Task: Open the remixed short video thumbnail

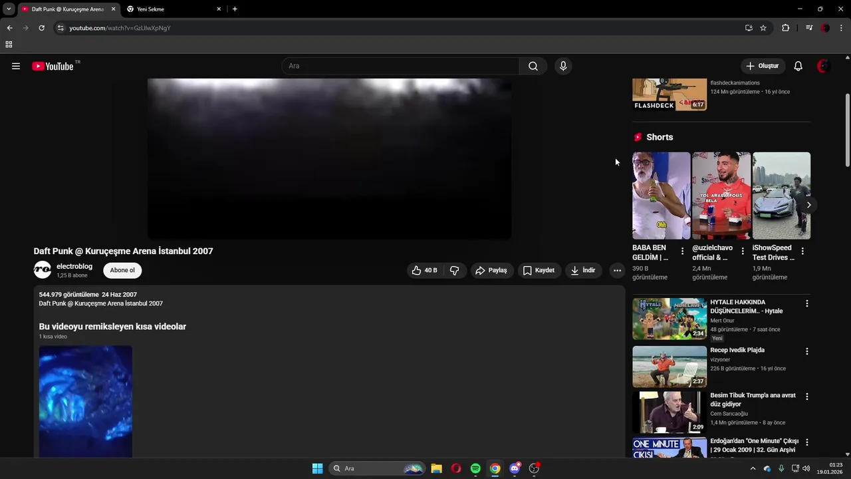Action: click(x=86, y=401)
